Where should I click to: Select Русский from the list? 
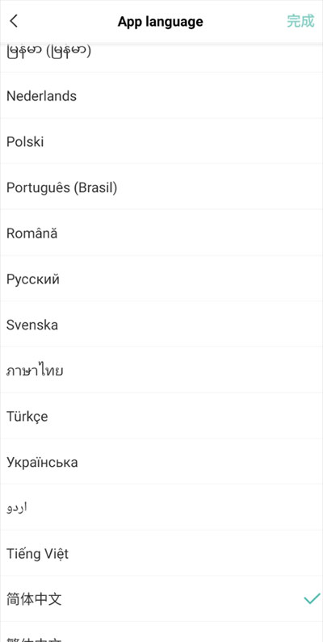[x=161, y=279]
